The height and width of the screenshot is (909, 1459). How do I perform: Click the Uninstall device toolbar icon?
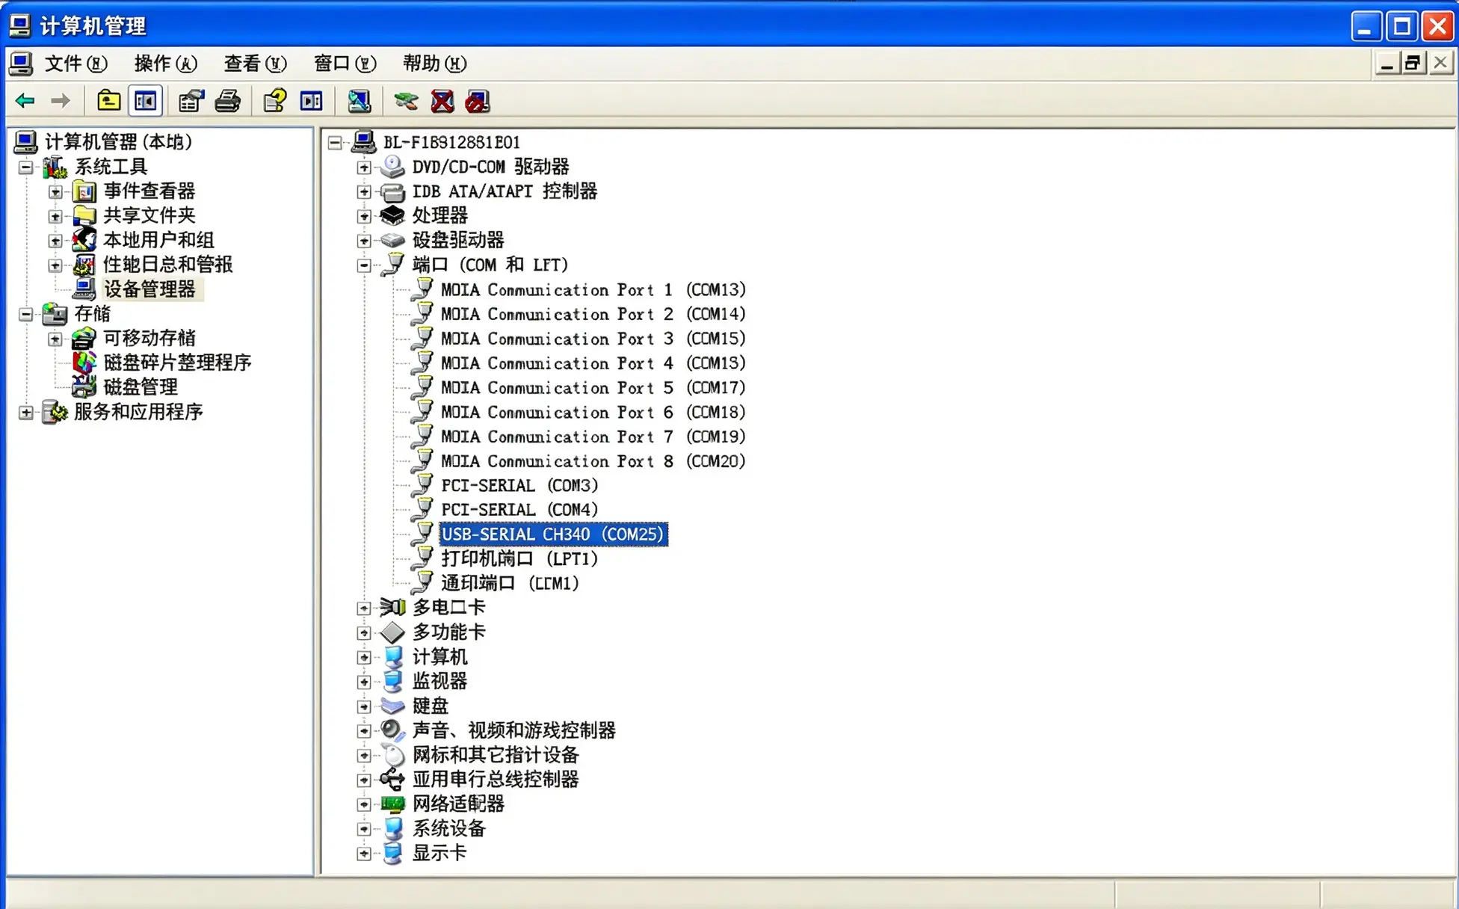(478, 101)
